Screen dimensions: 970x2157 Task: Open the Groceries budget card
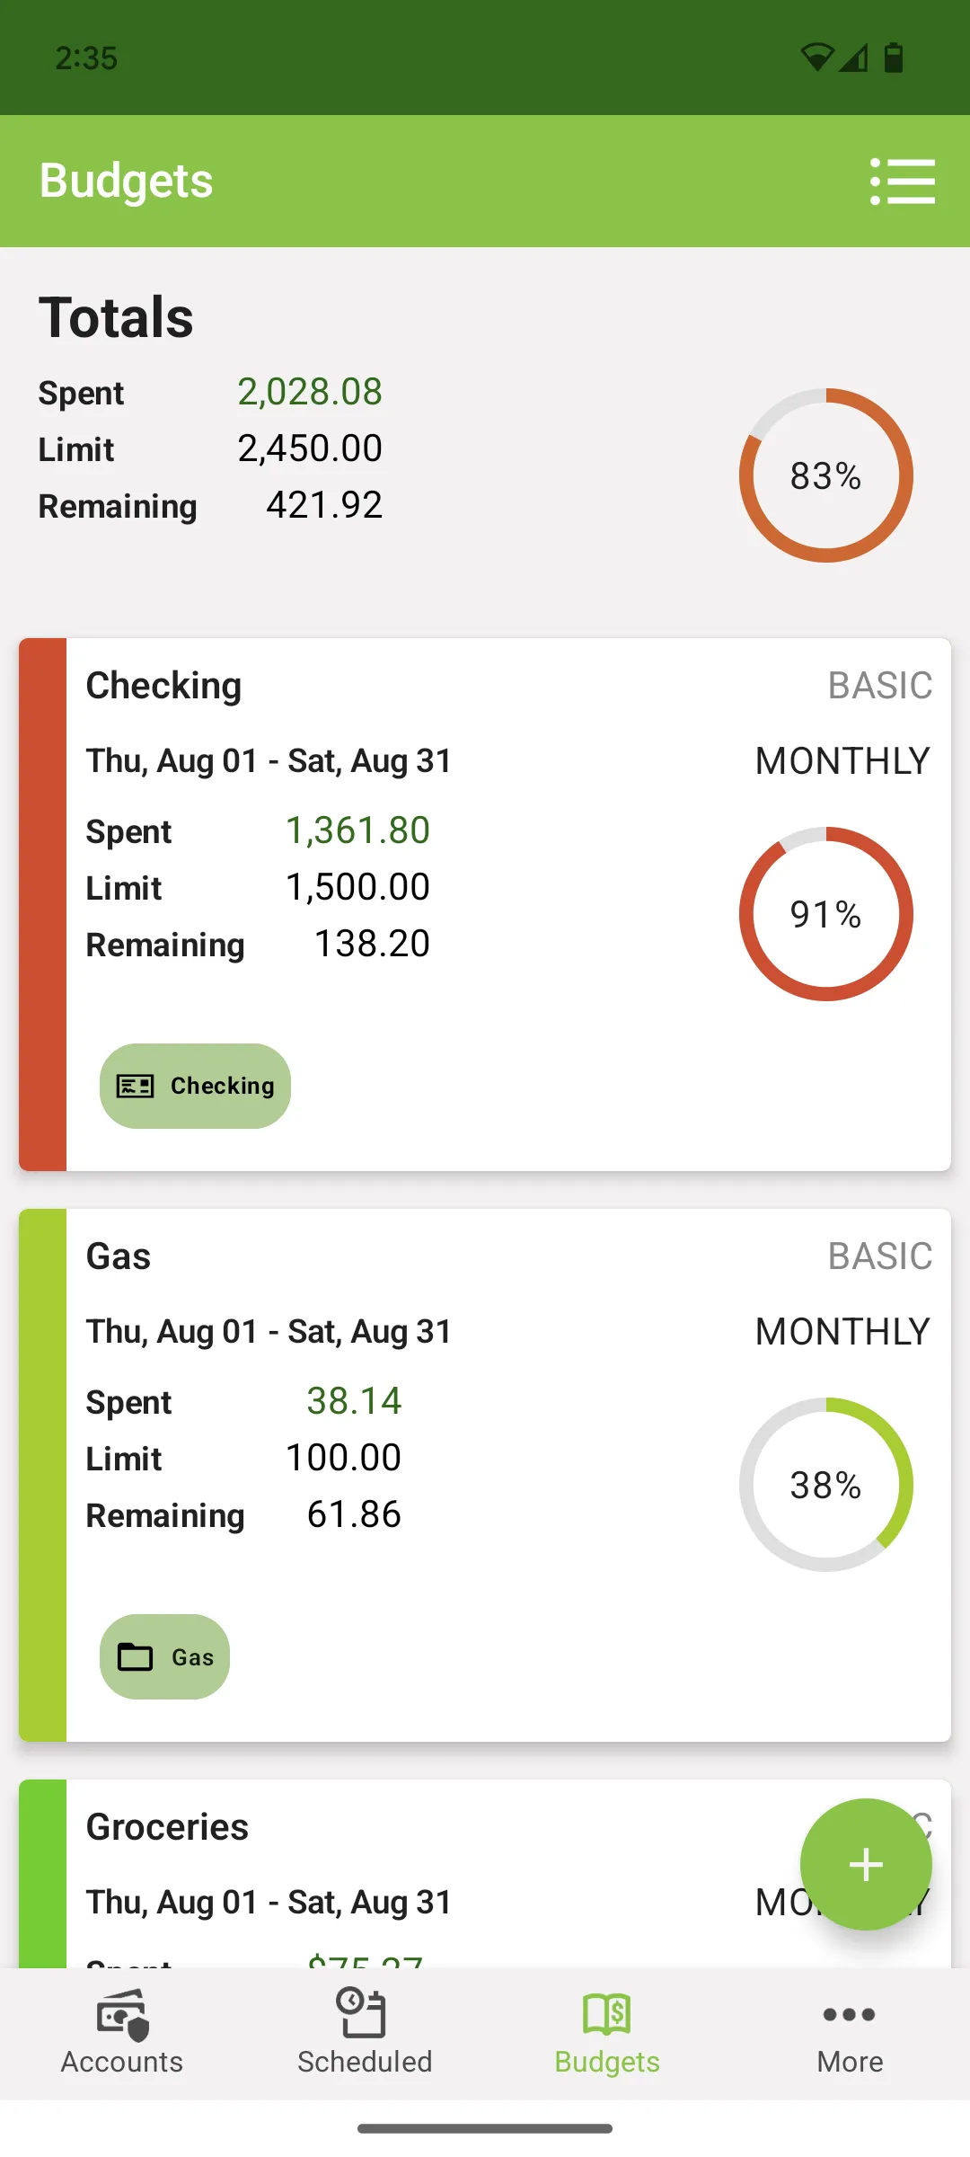167,1827
